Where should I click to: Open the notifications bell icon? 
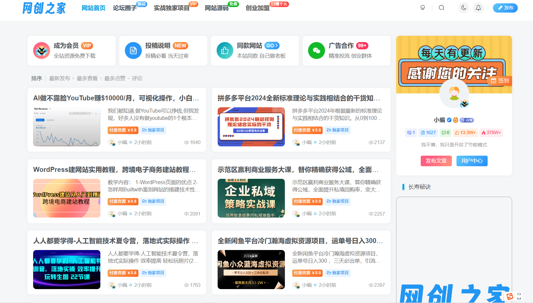478,8
